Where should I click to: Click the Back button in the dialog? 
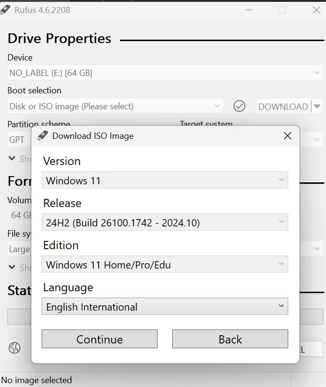pos(230,339)
